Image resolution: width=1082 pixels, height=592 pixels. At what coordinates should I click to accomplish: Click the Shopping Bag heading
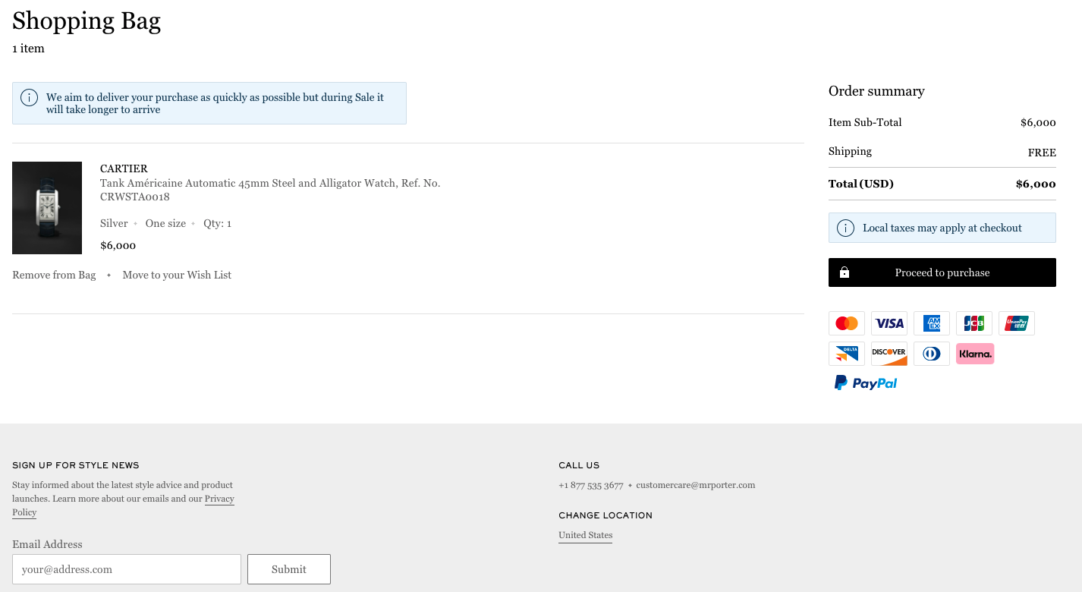86,20
